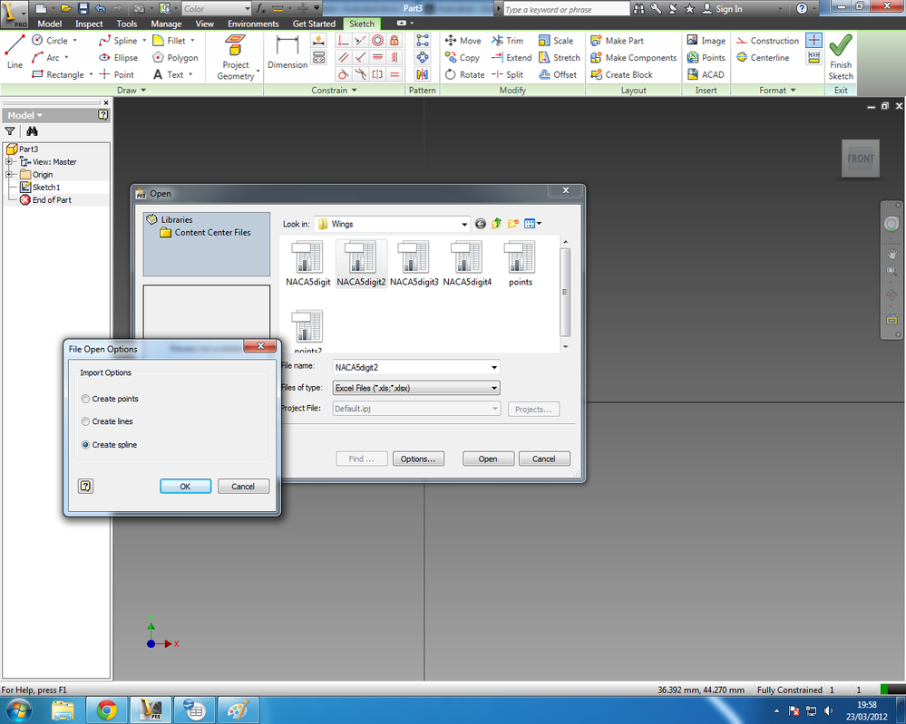Select the Polygon tool

click(175, 57)
